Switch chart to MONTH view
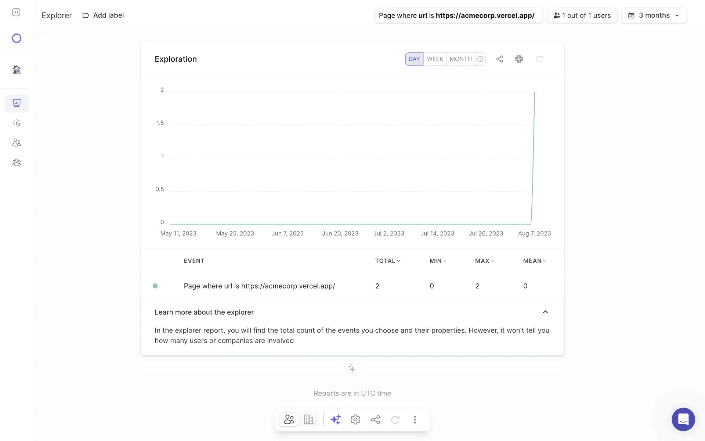This screenshot has width=705, height=441. click(x=460, y=59)
